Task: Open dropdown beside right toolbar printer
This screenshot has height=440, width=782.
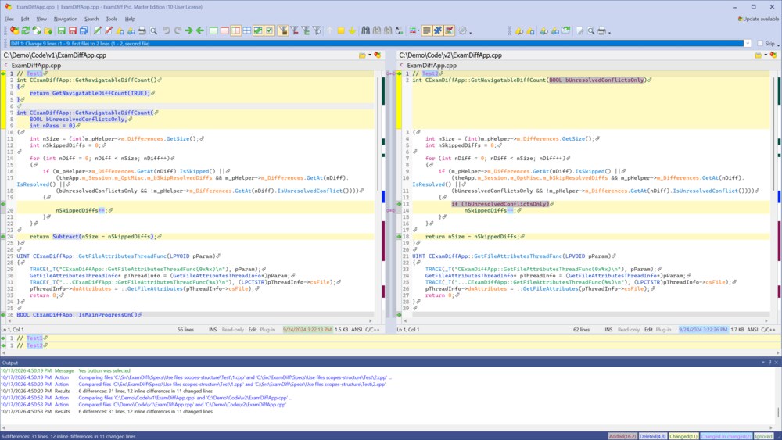Action: (609, 32)
